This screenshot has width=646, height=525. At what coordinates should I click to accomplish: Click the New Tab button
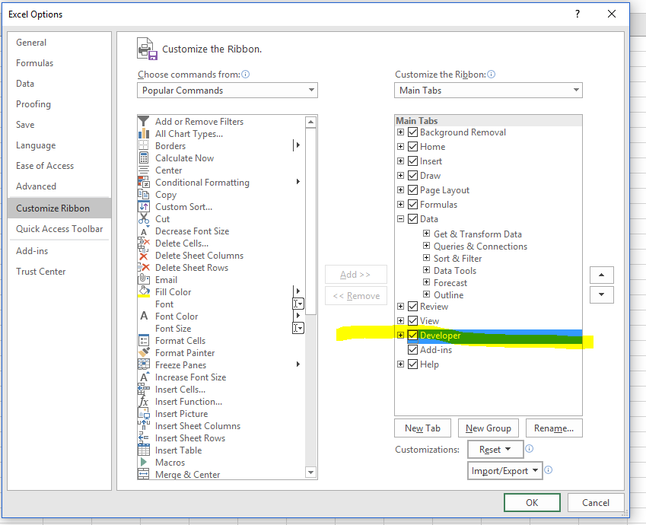click(x=423, y=428)
